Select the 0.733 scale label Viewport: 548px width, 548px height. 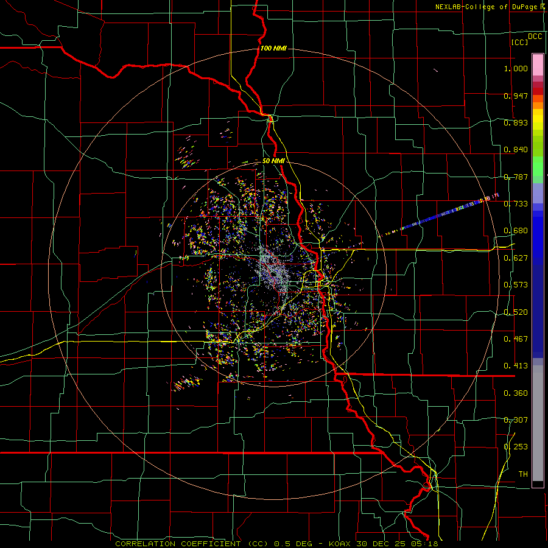[x=516, y=203]
